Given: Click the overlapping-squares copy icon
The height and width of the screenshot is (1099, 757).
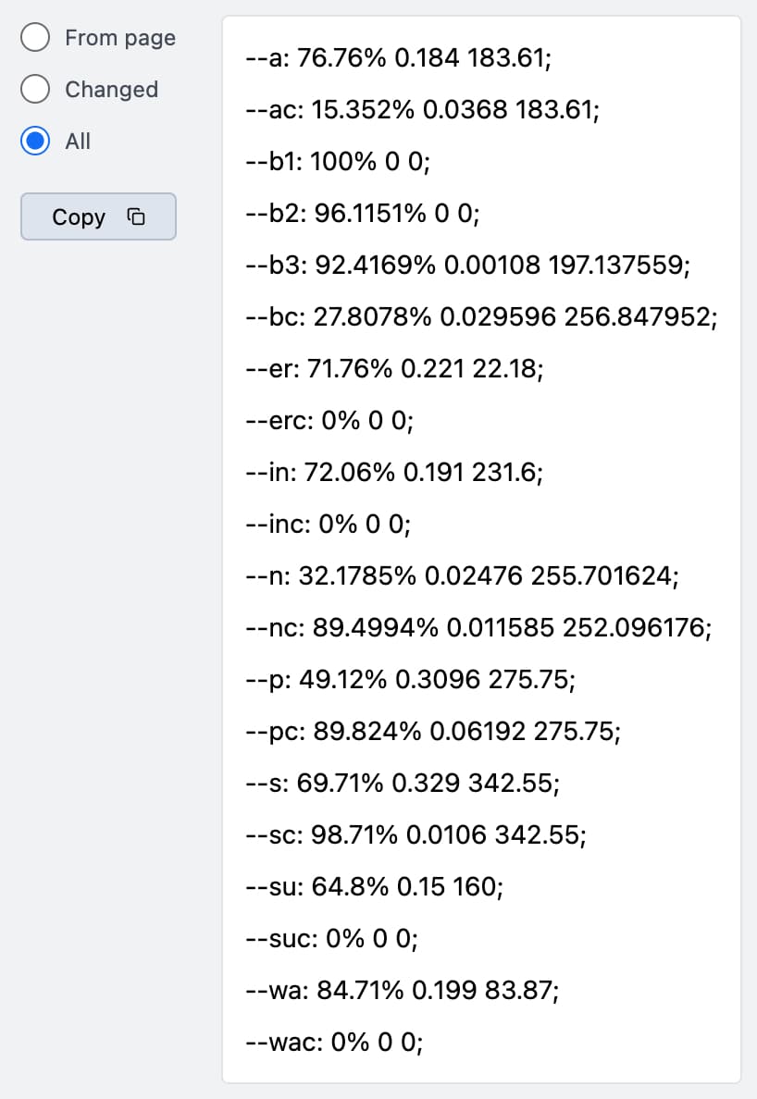Looking at the screenshot, I should 136,217.
